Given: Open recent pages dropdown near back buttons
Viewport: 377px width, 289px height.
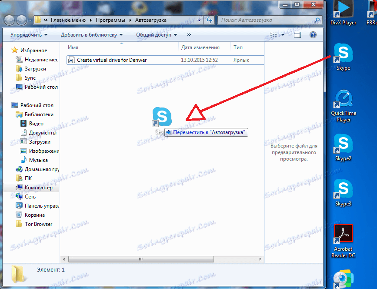Looking at the screenshot, I should point(30,20).
